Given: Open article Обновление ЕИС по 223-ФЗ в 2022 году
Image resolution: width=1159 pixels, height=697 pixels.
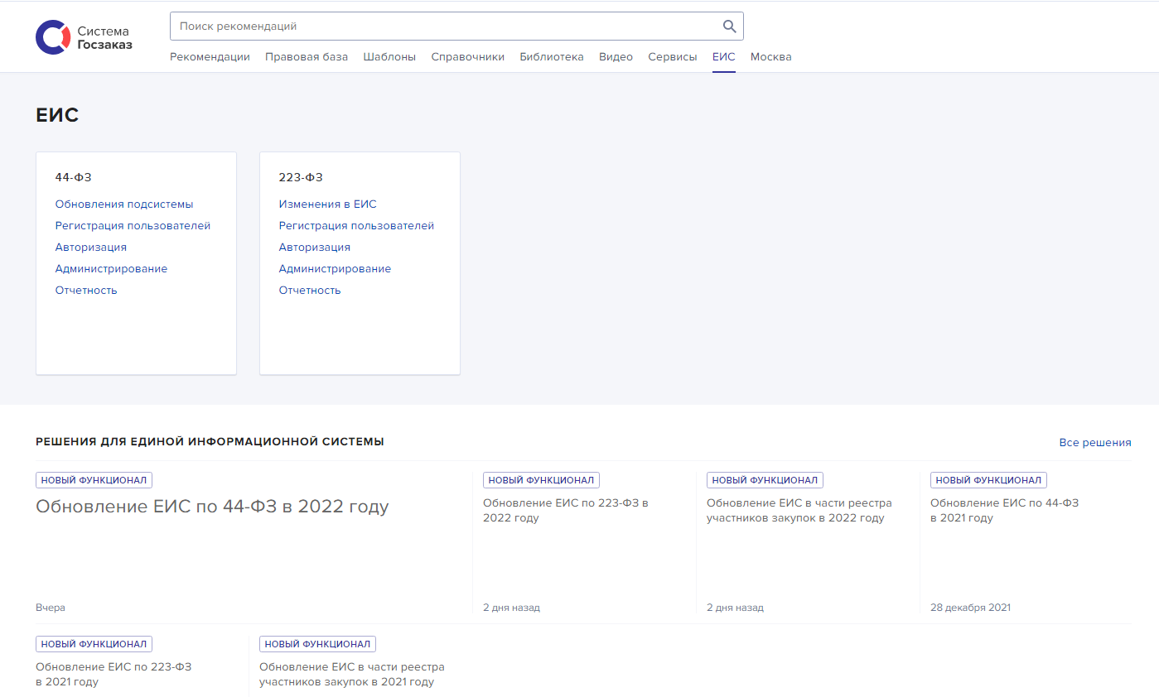Looking at the screenshot, I should coord(566,511).
